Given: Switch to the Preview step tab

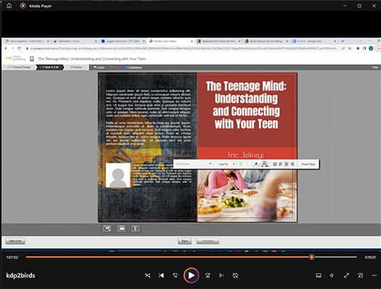Looking at the screenshot, I should pyautogui.click(x=76, y=67).
